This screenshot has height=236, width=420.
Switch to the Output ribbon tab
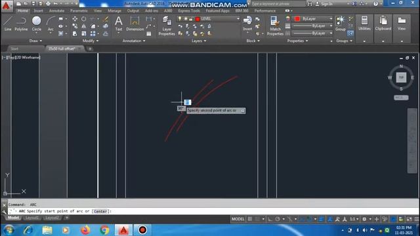pyautogui.click(x=133, y=10)
